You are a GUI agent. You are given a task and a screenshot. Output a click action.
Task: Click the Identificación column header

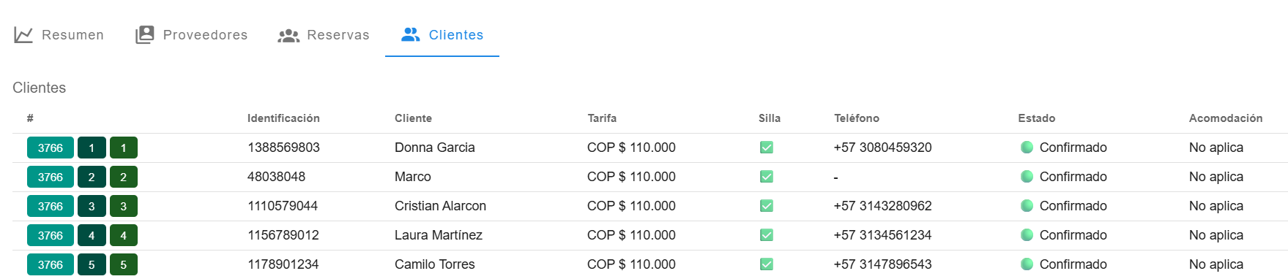pos(283,118)
